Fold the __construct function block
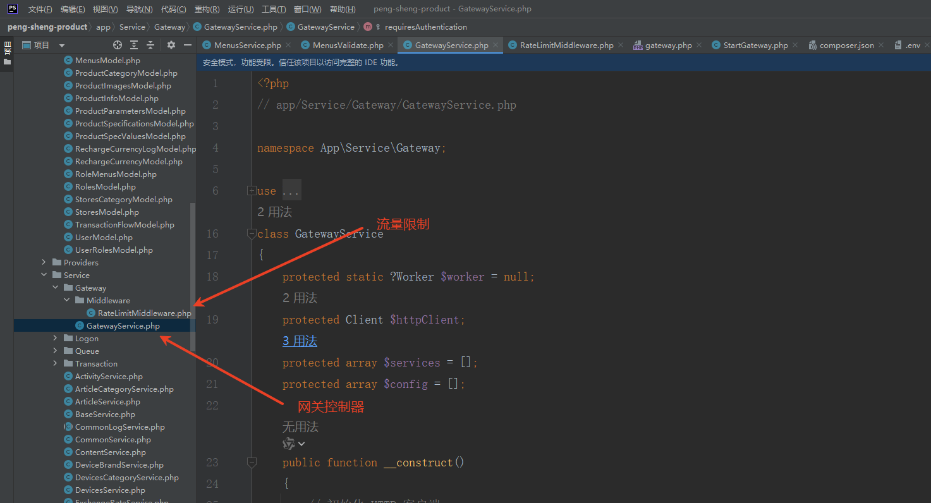Screen dimensions: 931x503 [252, 463]
